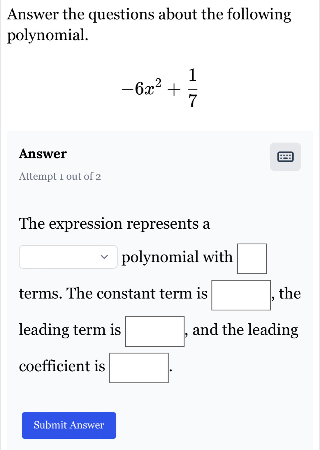This screenshot has height=450, width=320.
Task: Click the Answer section heading
Action: tap(43, 154)
